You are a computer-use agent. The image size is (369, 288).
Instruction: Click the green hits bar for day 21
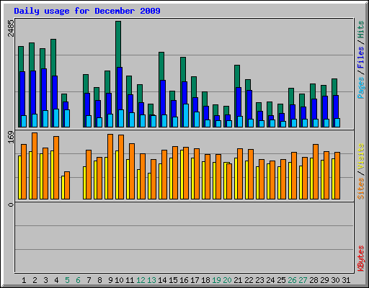237,76
